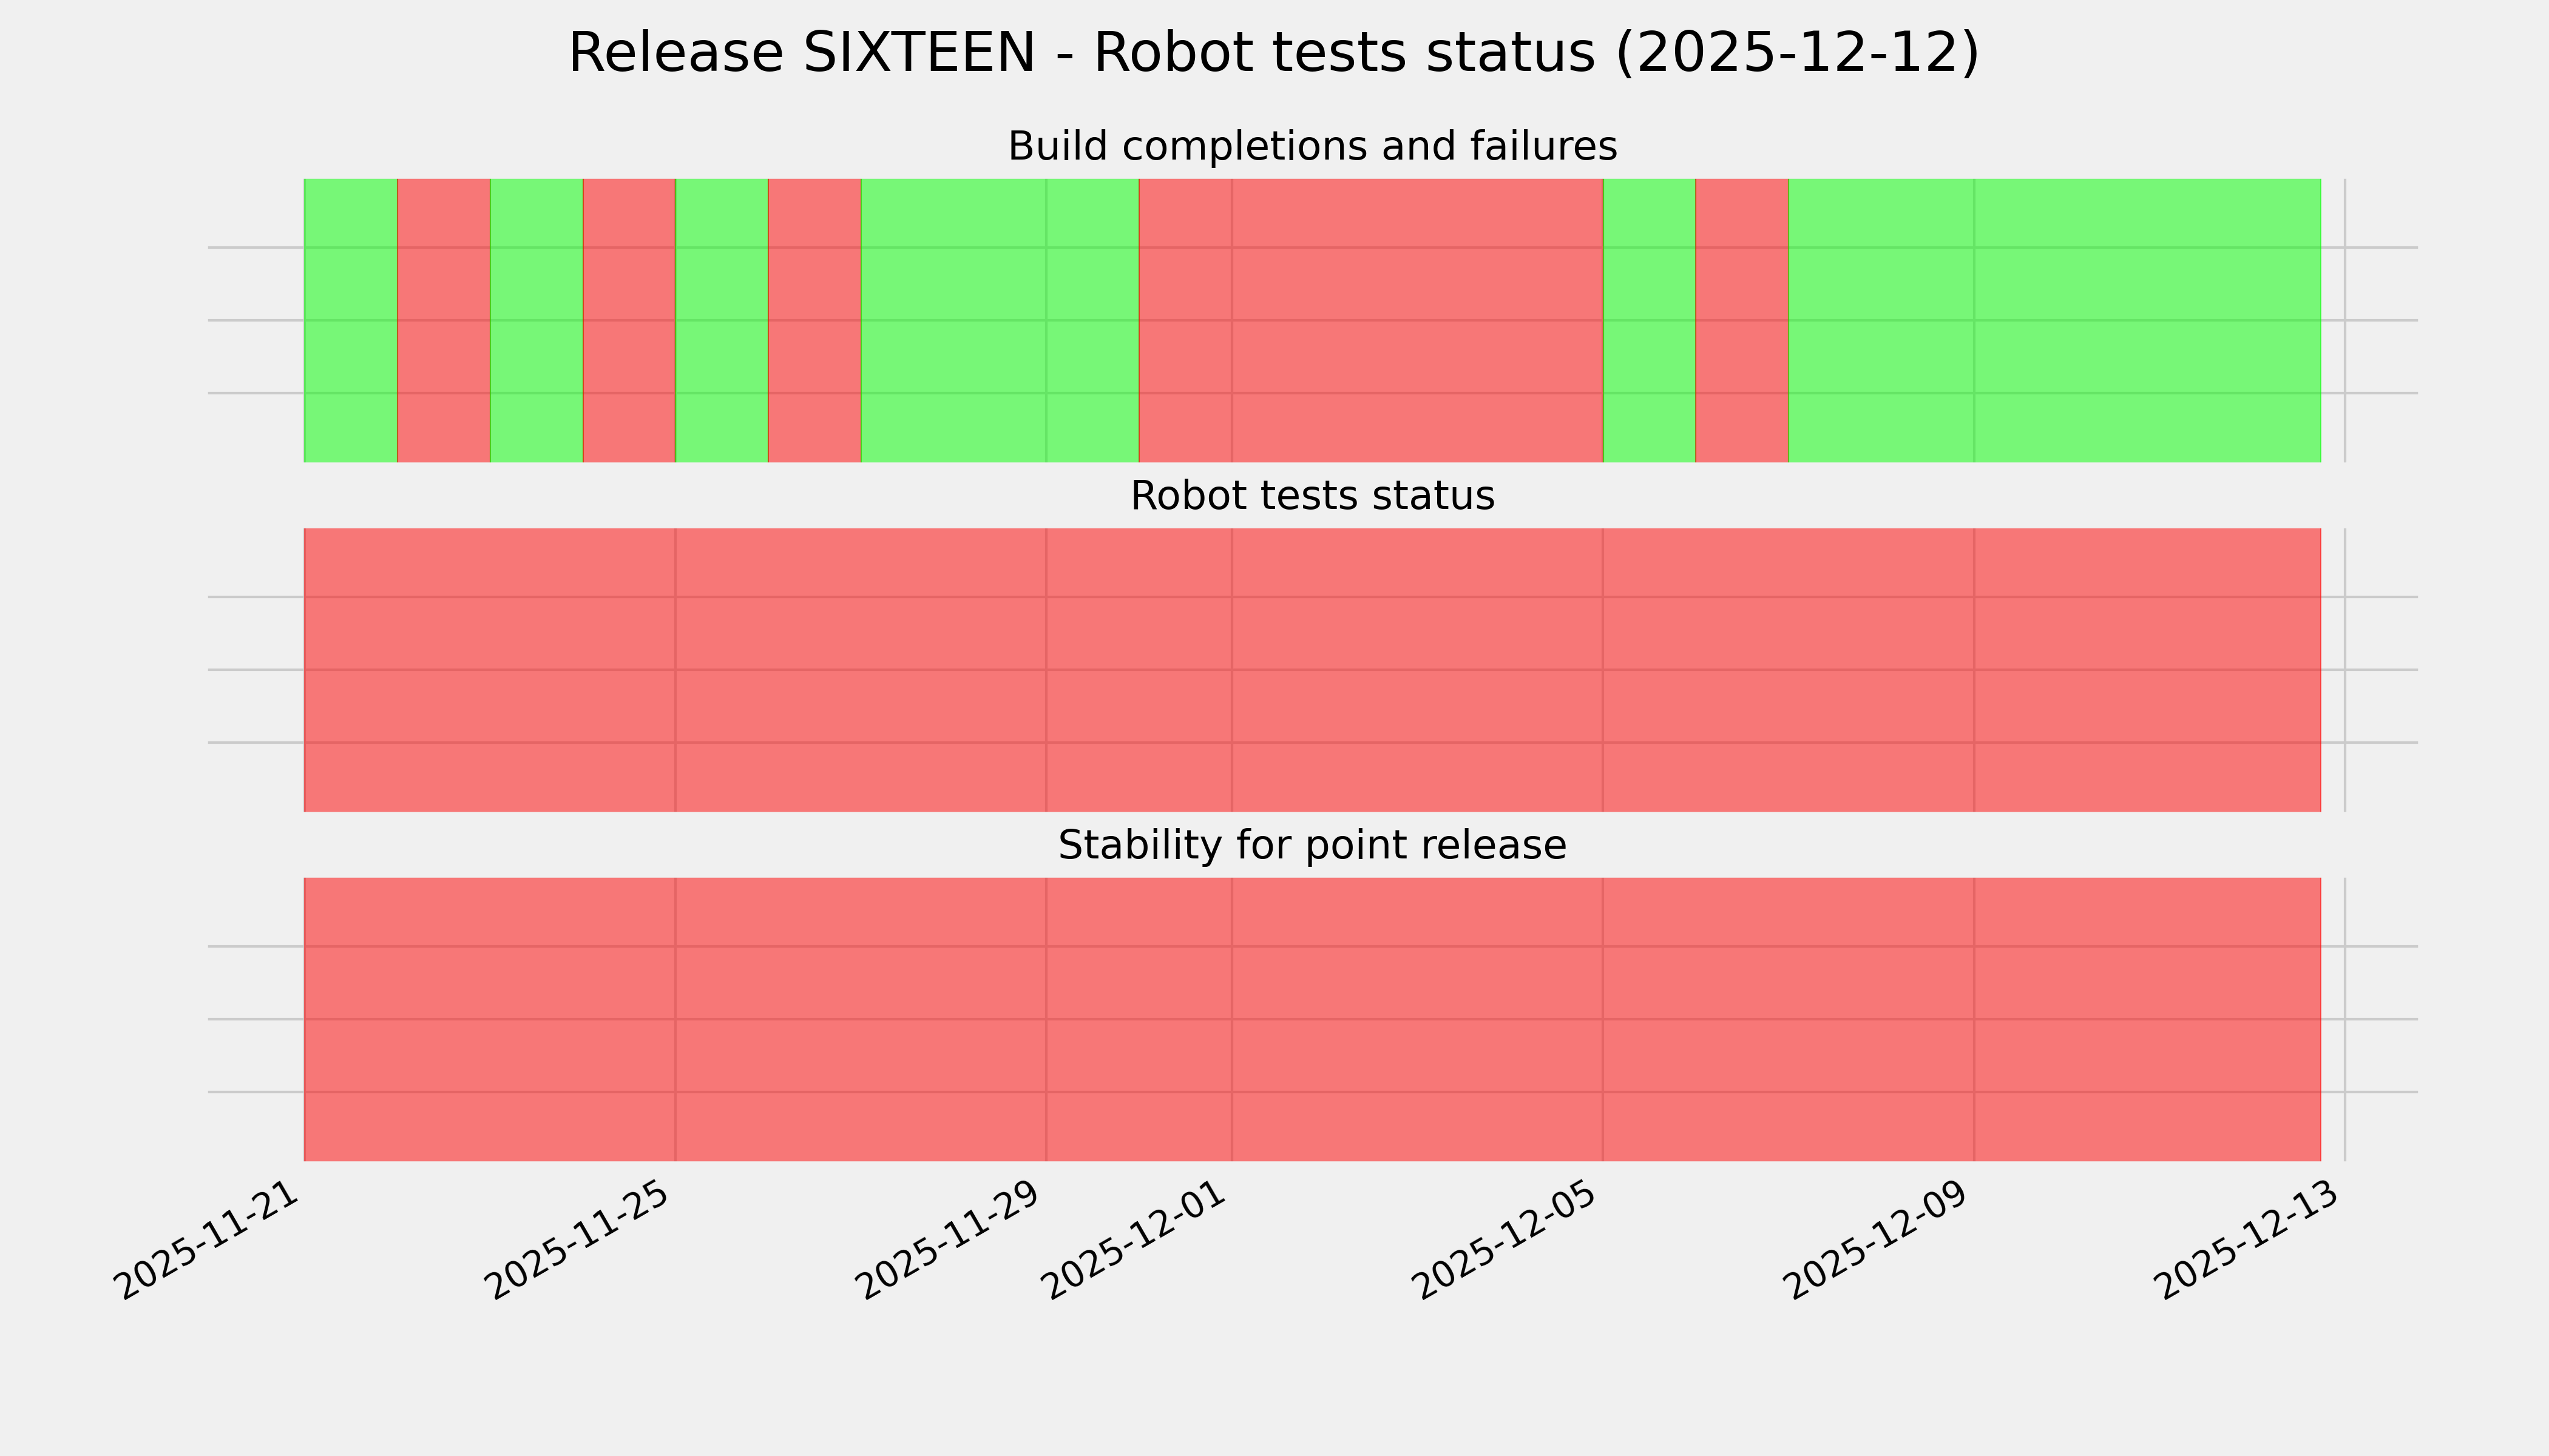
Task: Click the first green build segment starting 2025-11-21
Action: [x=350, y=320]
